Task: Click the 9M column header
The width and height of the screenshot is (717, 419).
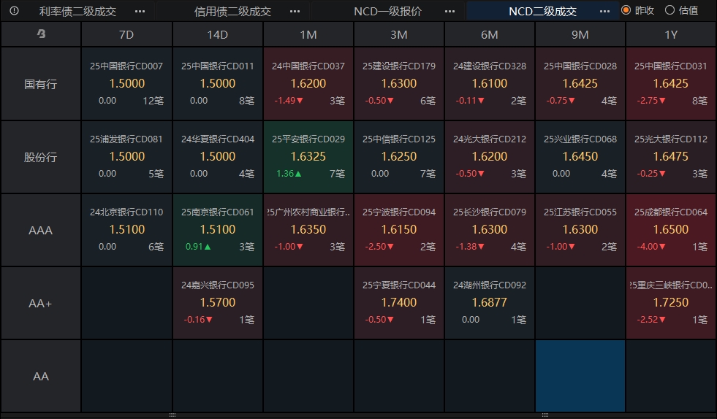Action: tap(580, 34)
